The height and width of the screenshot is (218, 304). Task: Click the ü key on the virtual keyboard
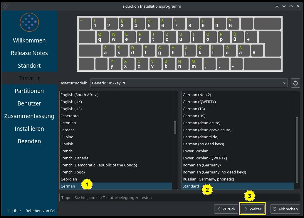(238, 37)
